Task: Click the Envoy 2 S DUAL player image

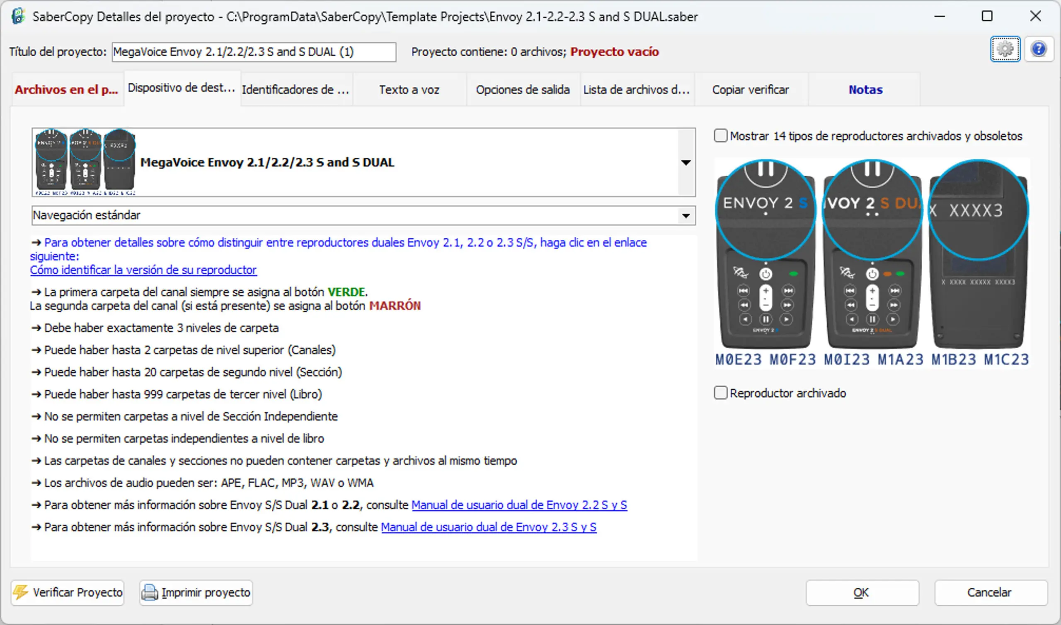Action: (x=872, y=254)
